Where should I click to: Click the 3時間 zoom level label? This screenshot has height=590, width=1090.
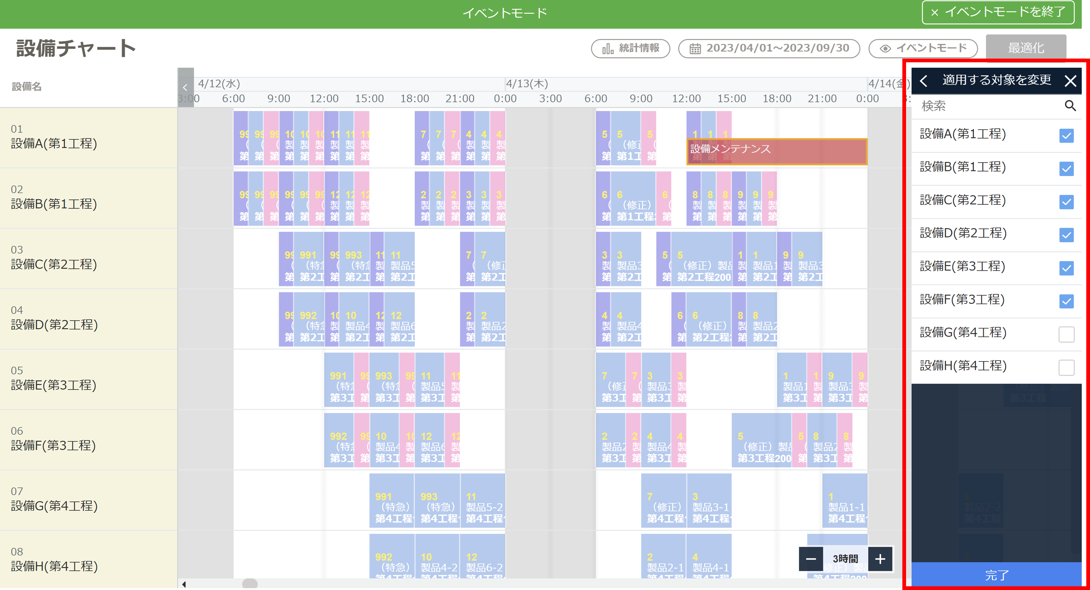pyautogui.click(x=845, y=559)
